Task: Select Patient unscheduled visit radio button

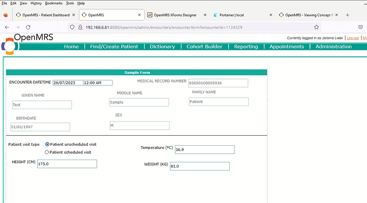Action: tap(47, 145)
